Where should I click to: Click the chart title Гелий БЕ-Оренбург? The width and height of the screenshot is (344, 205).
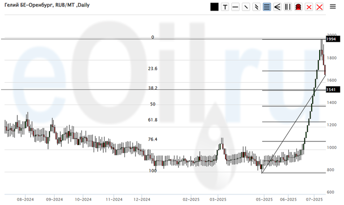31,6
